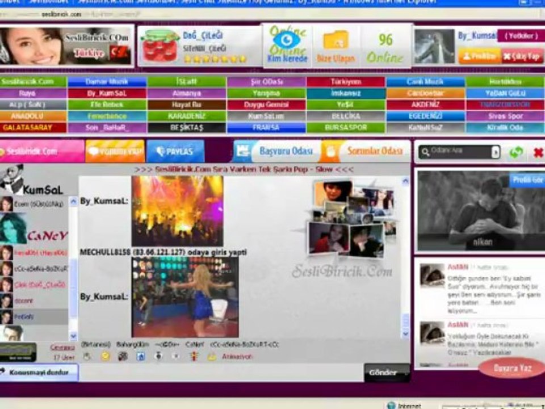The height and width of the screenshot is (409, 545).
Task: Click the Odanı Ara search field
Action: pyautogui.click(x=459, y=152)
